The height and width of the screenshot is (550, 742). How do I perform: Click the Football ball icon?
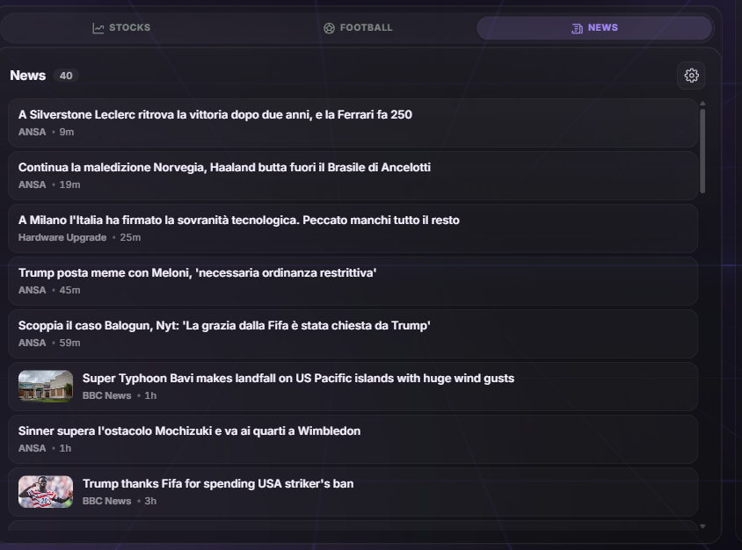(x=329, y=28)
